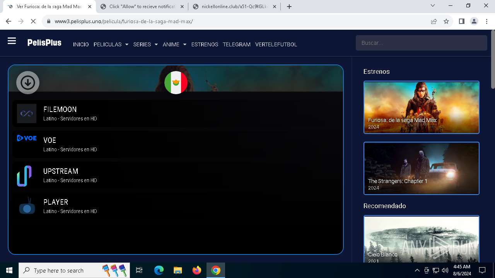The image size is (495, 278).
Task: Select the Mexican flag Latino language icon
Action: coord(176,83)
